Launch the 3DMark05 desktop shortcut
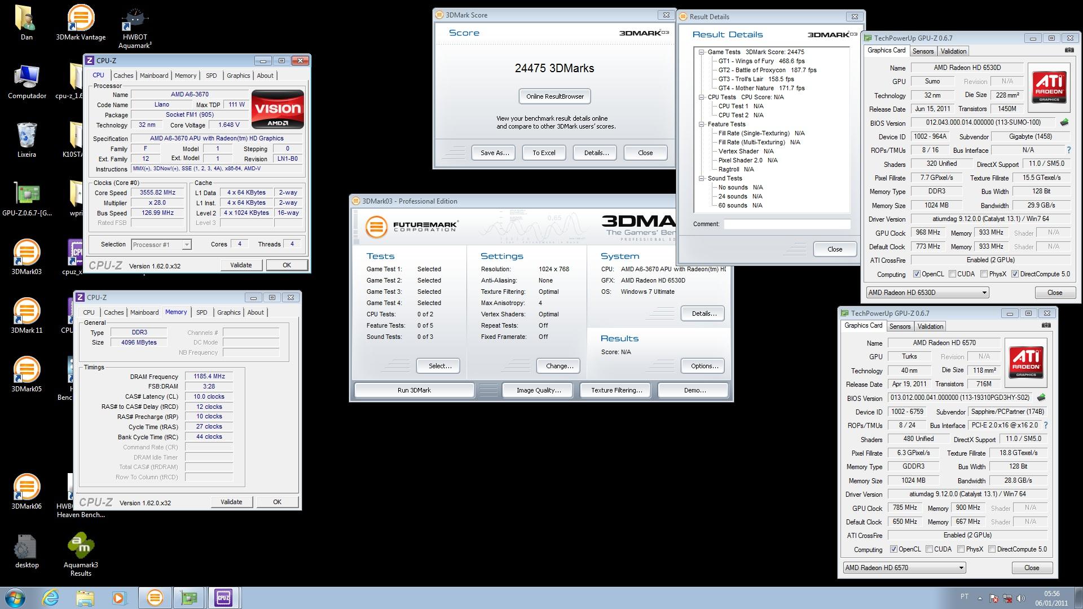Viewport: 1083px width, 609px height. pyautogui.click(x=27, y=374)
